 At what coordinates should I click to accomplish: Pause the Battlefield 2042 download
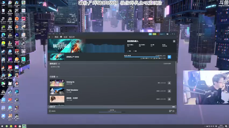point(169,57)
